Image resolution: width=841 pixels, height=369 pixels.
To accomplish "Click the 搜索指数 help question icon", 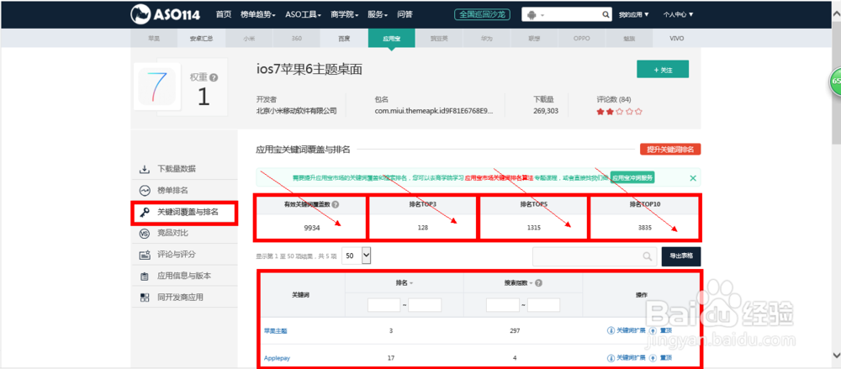I will pyautogui.click(x=538, y=283).
